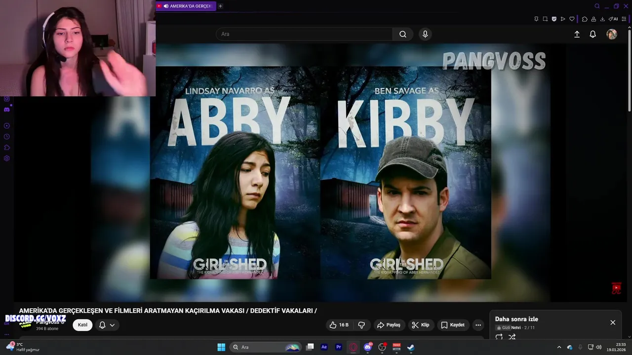Open the sidebar player icon
This screenshot has height=355, width=632.
[7, 126]
